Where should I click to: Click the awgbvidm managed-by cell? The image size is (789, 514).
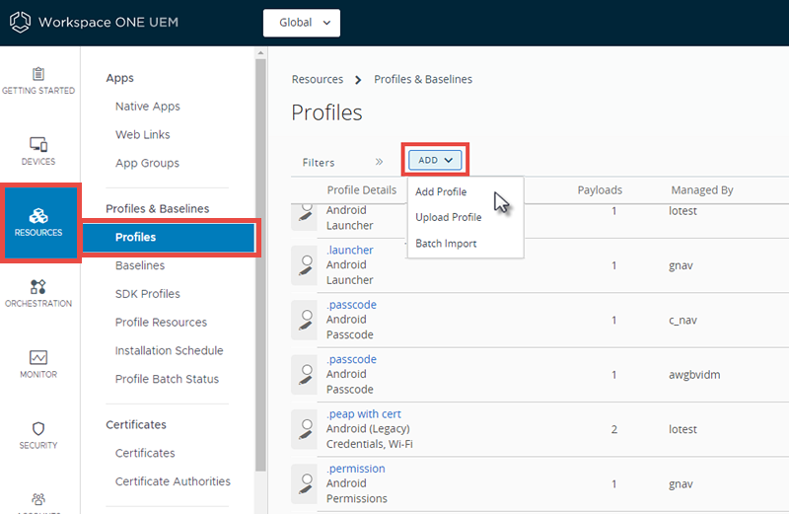pos(694,375)
